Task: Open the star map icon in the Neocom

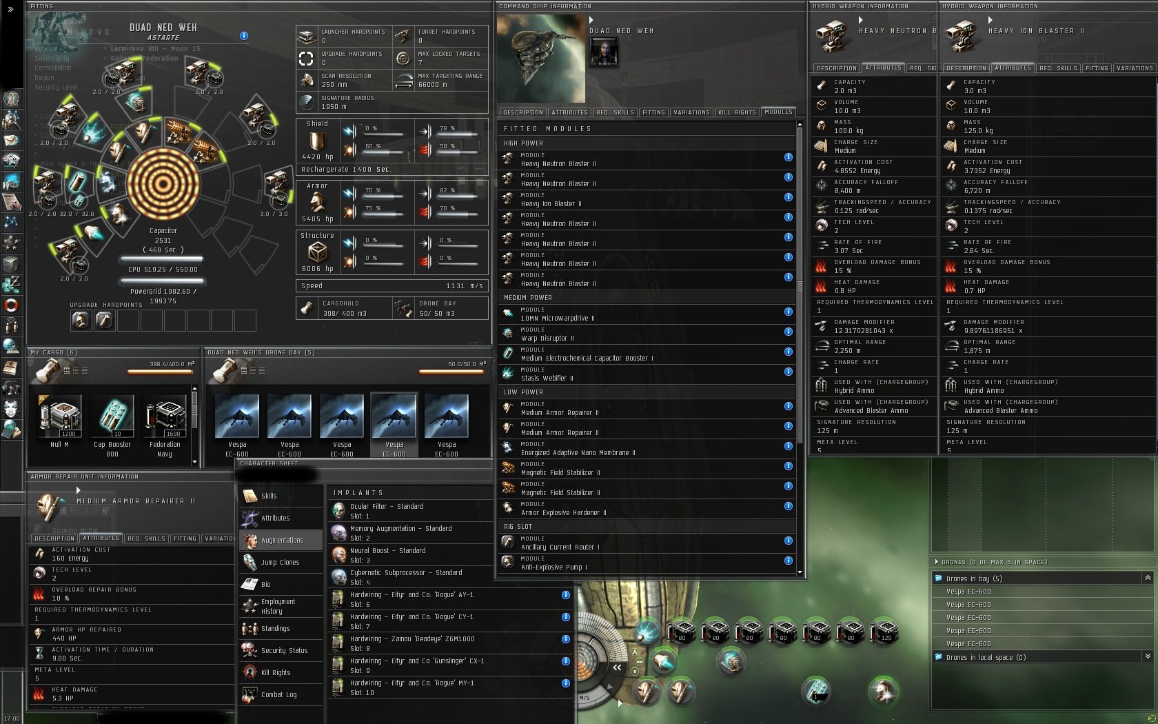Action: (x=11, y=222)
